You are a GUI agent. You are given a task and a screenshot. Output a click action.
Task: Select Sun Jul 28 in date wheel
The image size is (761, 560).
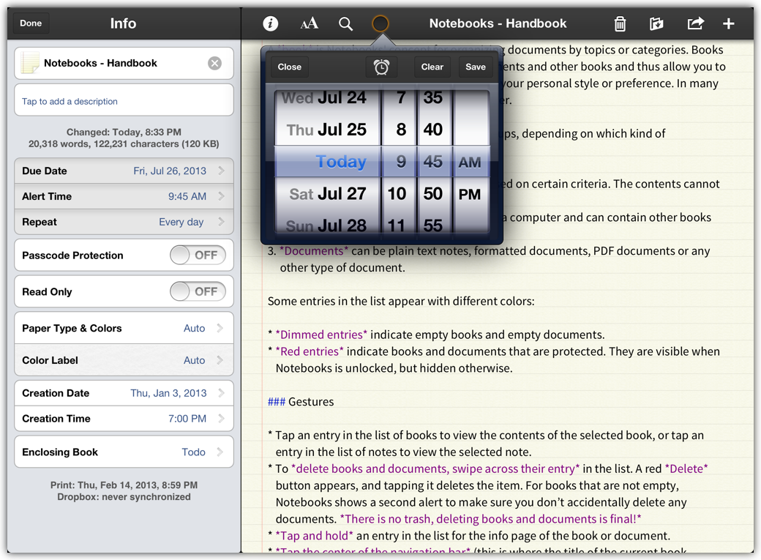coord(326,225)
